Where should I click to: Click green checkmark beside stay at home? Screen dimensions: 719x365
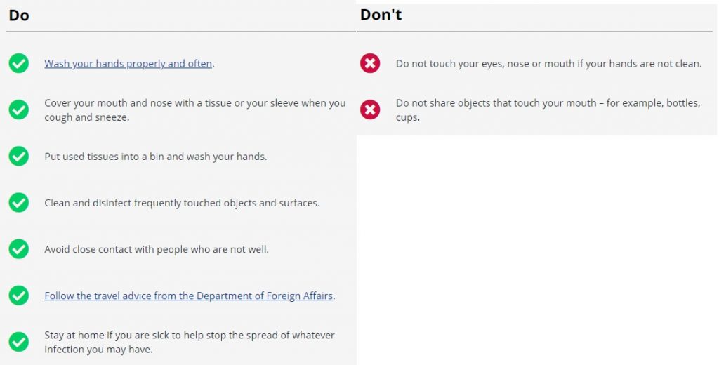click(x=19, y=342)
